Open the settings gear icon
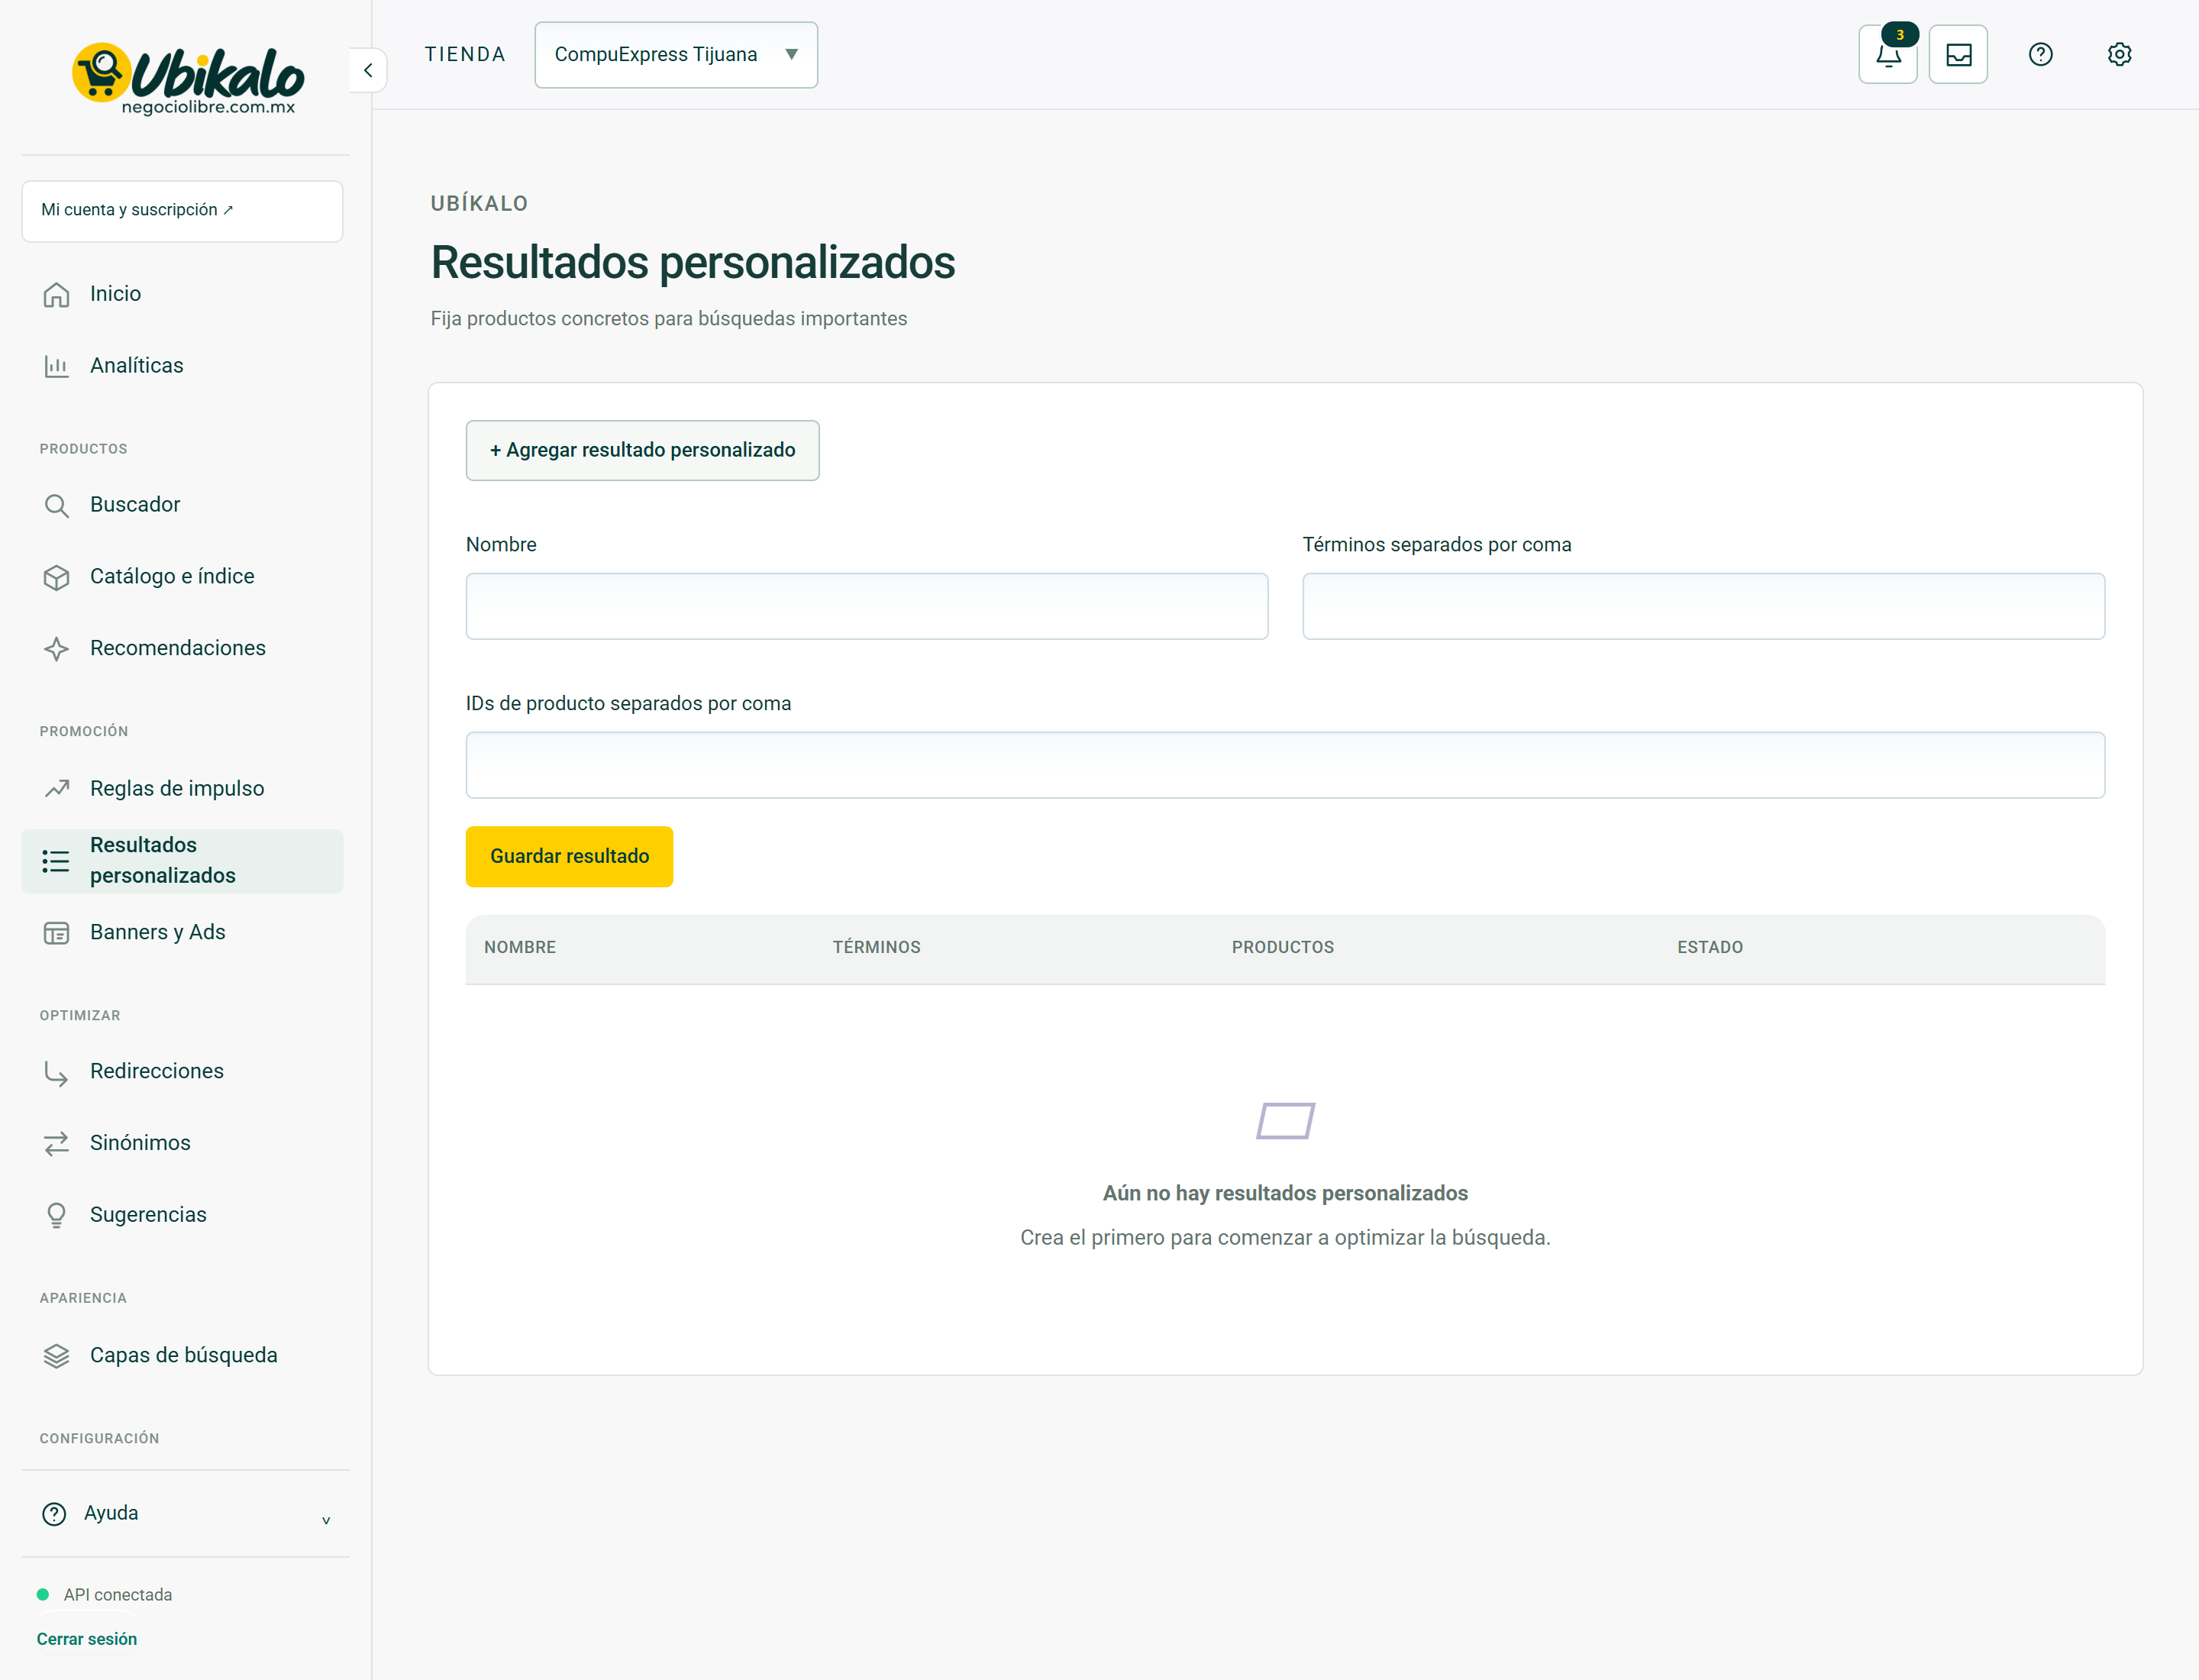2199x1680 pixels. coord(2119,54)
